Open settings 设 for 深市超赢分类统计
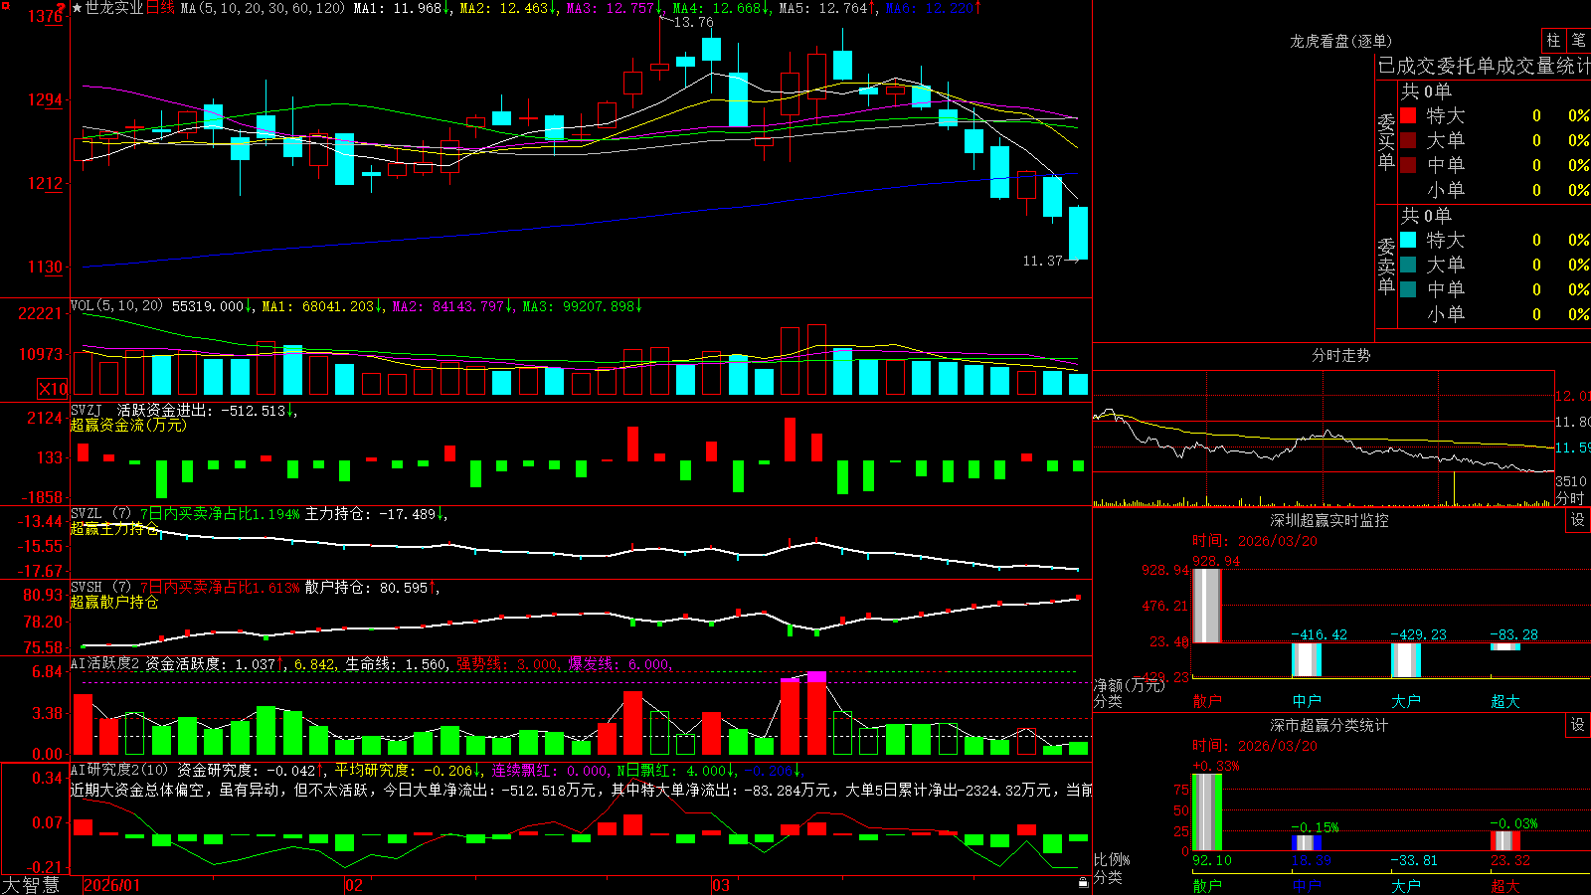Image resolution: width=1591 pixels, height=895 pixels. coord(1578,725)
